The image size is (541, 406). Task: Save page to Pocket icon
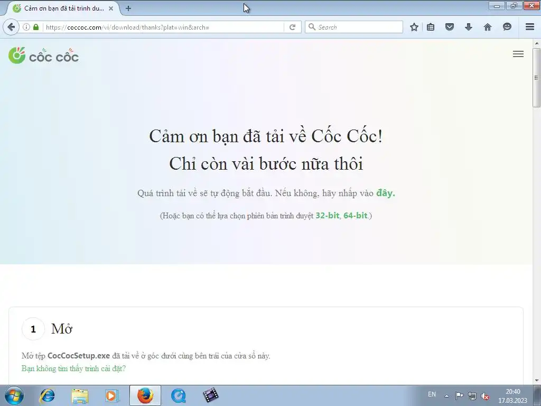click(449, 27)
